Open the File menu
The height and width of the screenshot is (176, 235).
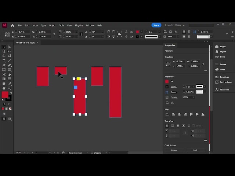point(20,25)
